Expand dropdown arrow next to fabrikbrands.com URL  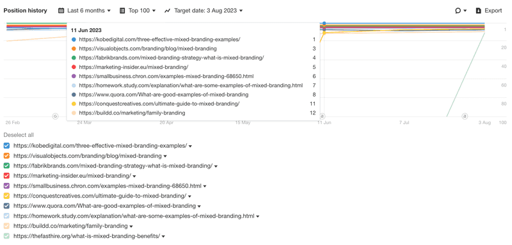point(216,166)
